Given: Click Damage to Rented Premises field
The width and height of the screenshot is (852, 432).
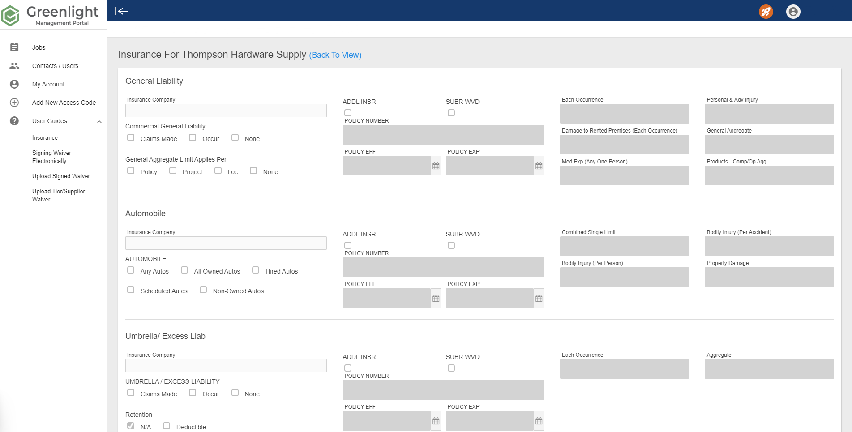Looking at the screenshot, I should [x=625, y=145].
